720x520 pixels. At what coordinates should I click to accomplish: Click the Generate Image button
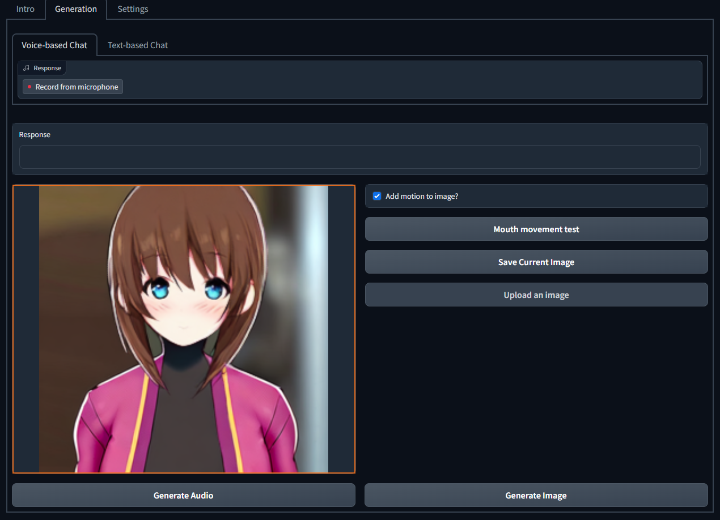coord(536,495)
